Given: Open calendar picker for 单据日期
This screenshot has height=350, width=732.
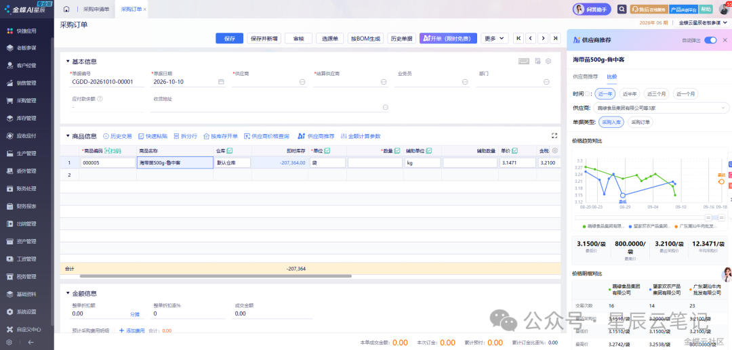Looking at the screenshot, I should (221, 82).
